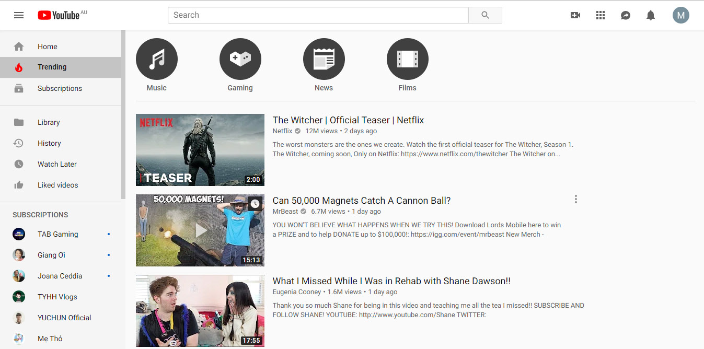Click Joana Ceddia channel avatar
This screenshot has height=349, width=704.
(x=19, y=276)
